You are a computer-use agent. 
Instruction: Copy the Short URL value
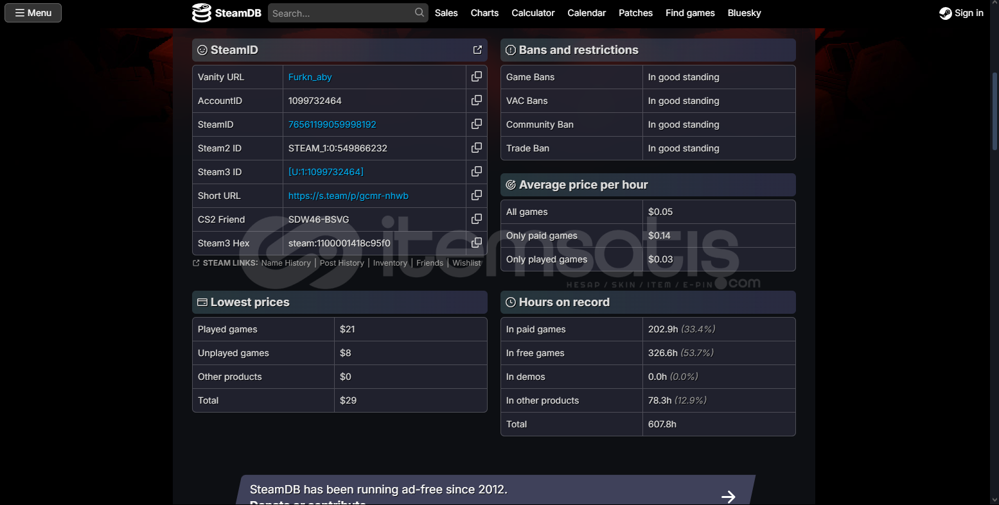(x=477, y=195)
